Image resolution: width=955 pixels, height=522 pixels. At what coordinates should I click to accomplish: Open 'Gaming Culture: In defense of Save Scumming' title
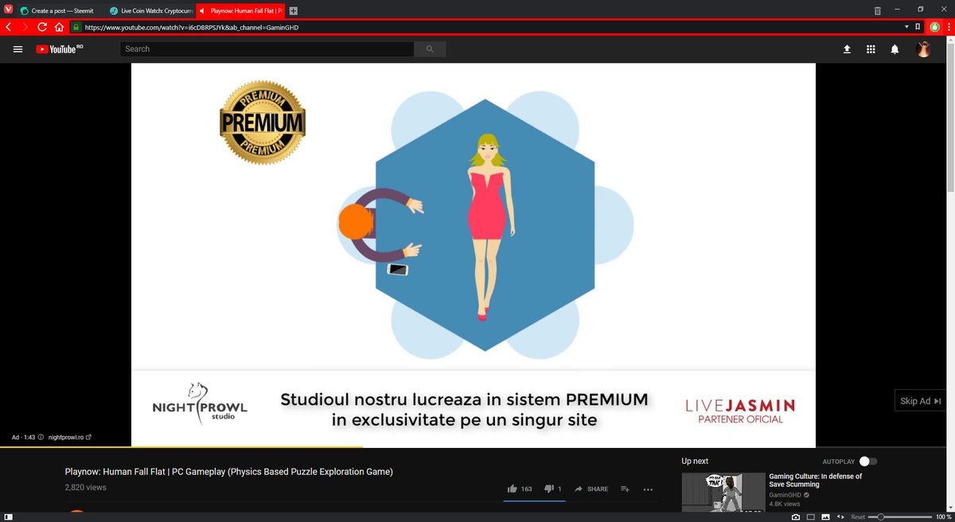(816, 480)
